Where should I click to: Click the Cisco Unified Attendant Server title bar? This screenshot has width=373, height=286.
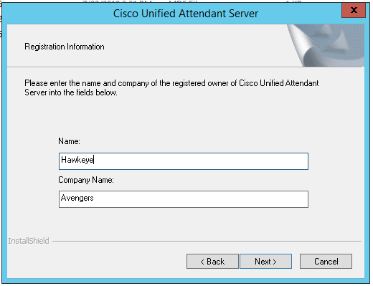[x=186, y=14]
